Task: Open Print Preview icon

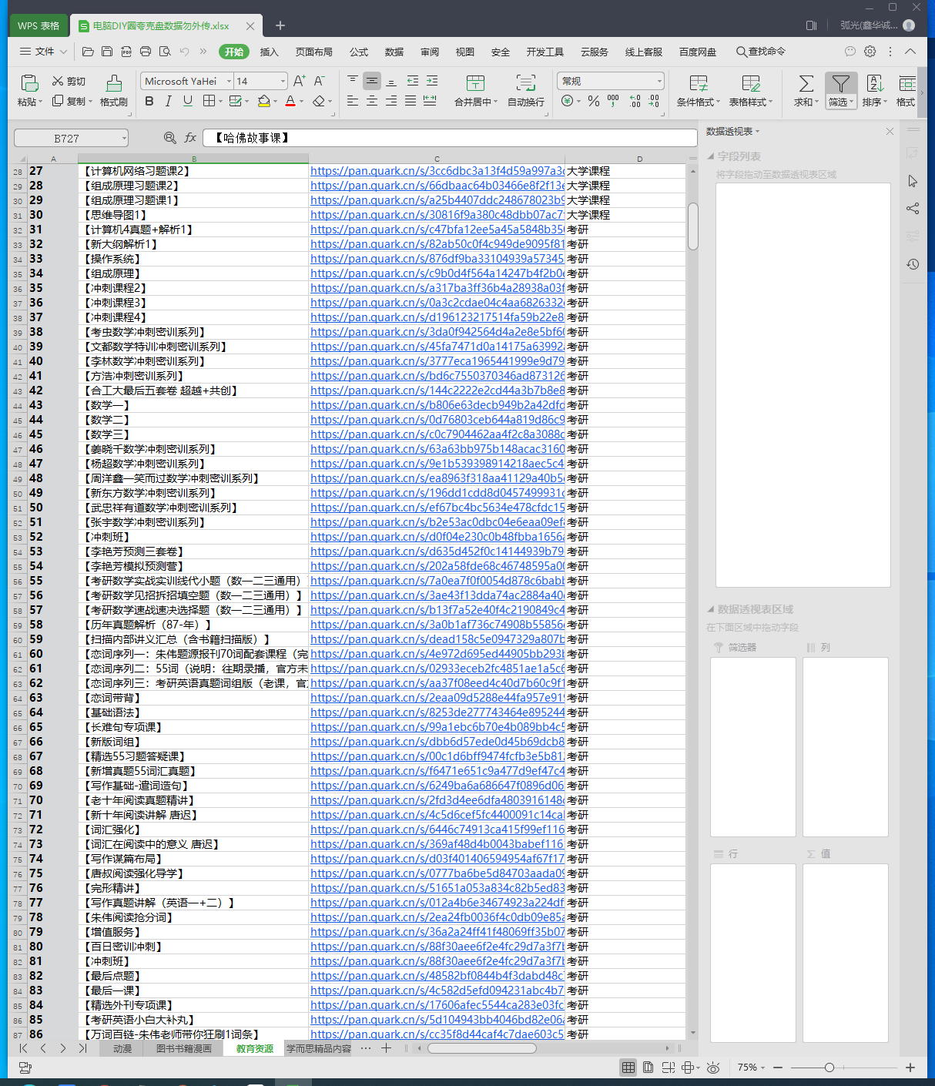Action: (x=165, y=52)
